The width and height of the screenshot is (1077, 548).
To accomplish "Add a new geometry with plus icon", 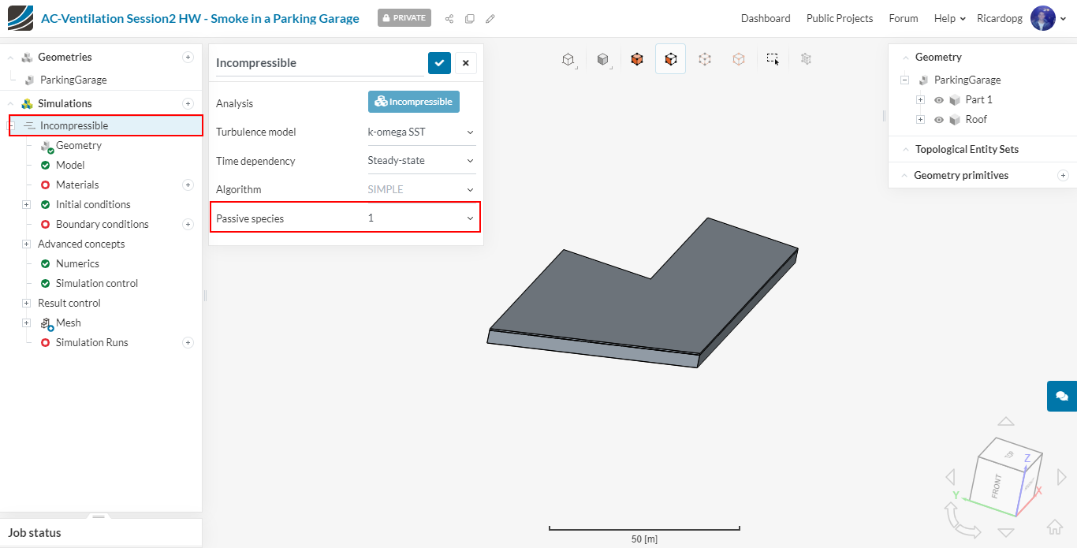I will (x=188, y=57).
